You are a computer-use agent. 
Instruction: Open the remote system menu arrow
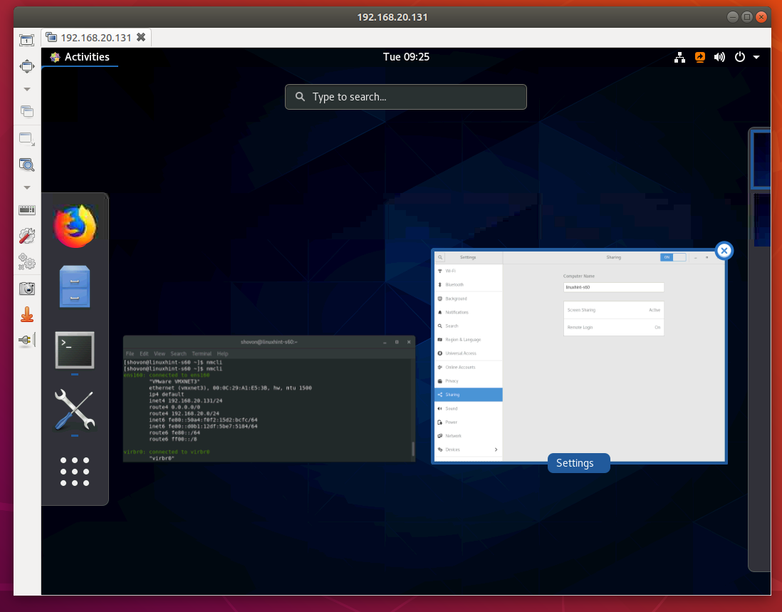(756, 57)
